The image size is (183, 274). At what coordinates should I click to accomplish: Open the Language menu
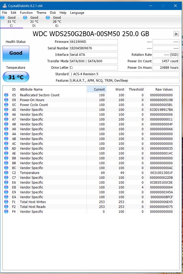tap(77, 13)
